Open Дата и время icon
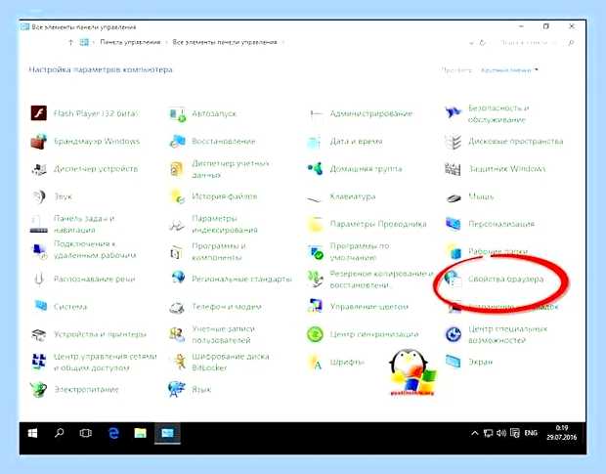The height and width of the screenshot is (474, 606). (x=314, y=142)
